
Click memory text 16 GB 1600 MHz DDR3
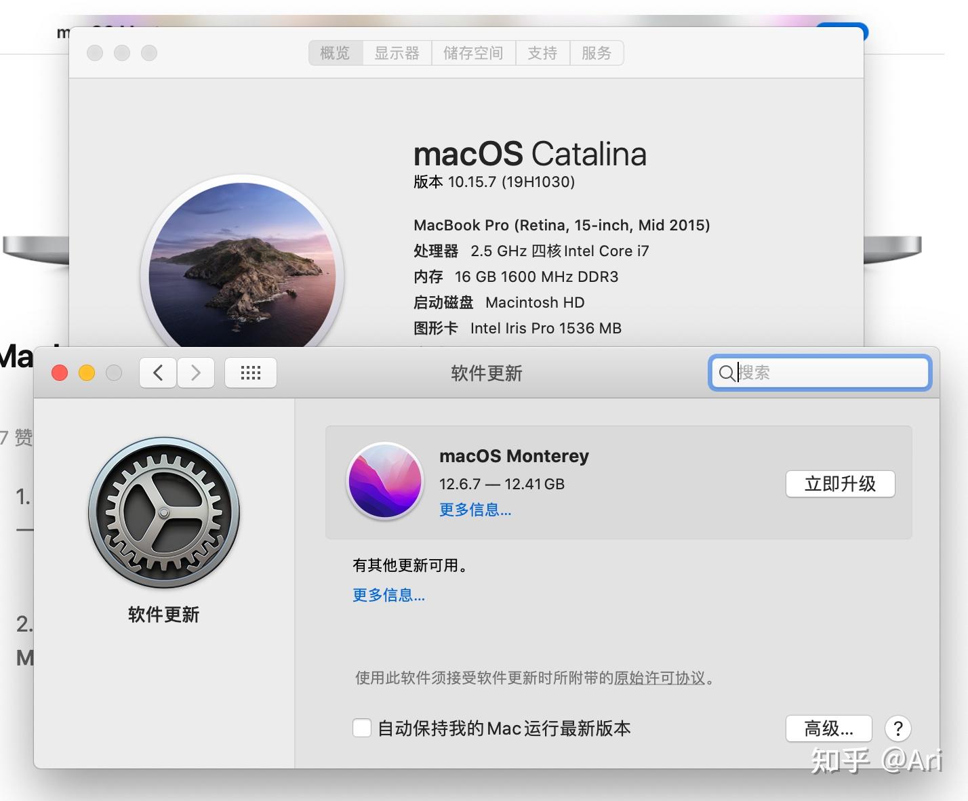[x=537, y=276]
